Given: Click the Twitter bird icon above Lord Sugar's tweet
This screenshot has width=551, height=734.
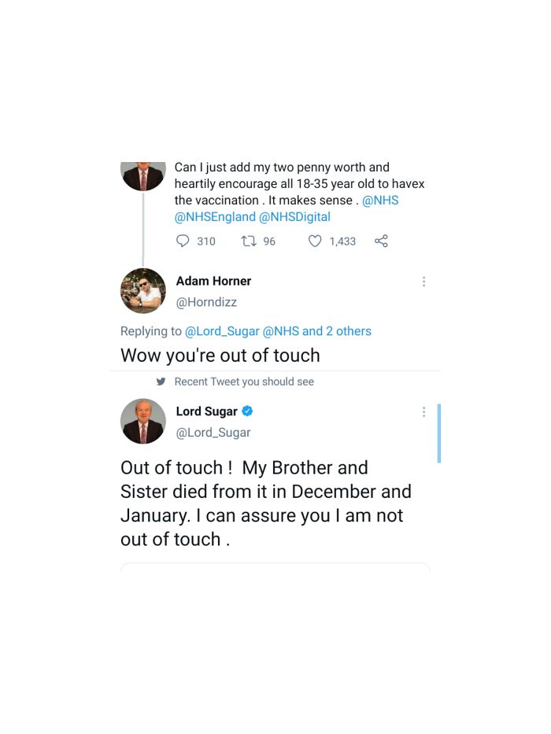Looking at the screenshot, I should tap(161, 382).
